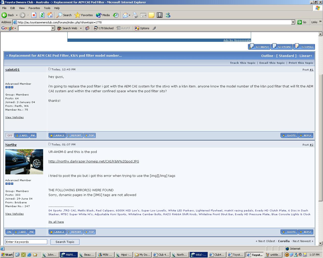
Task: Open the Corolla forum link
Action: (x=284, y=241)
